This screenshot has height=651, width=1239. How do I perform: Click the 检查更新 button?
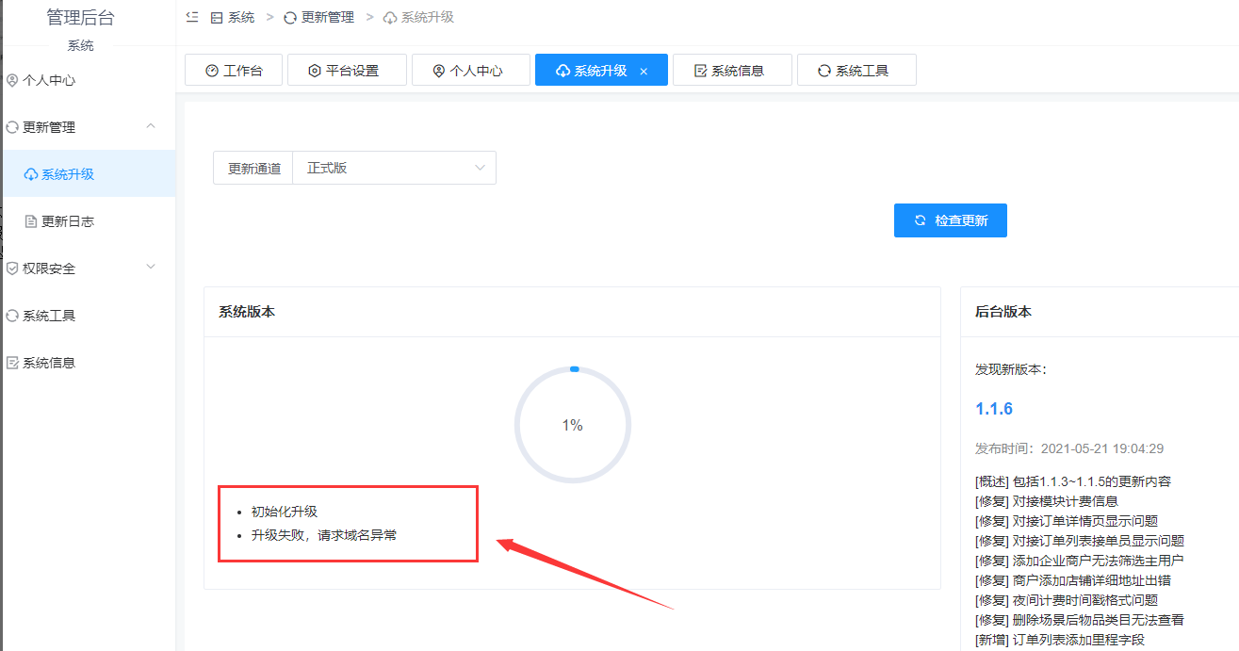pos(951,220)
